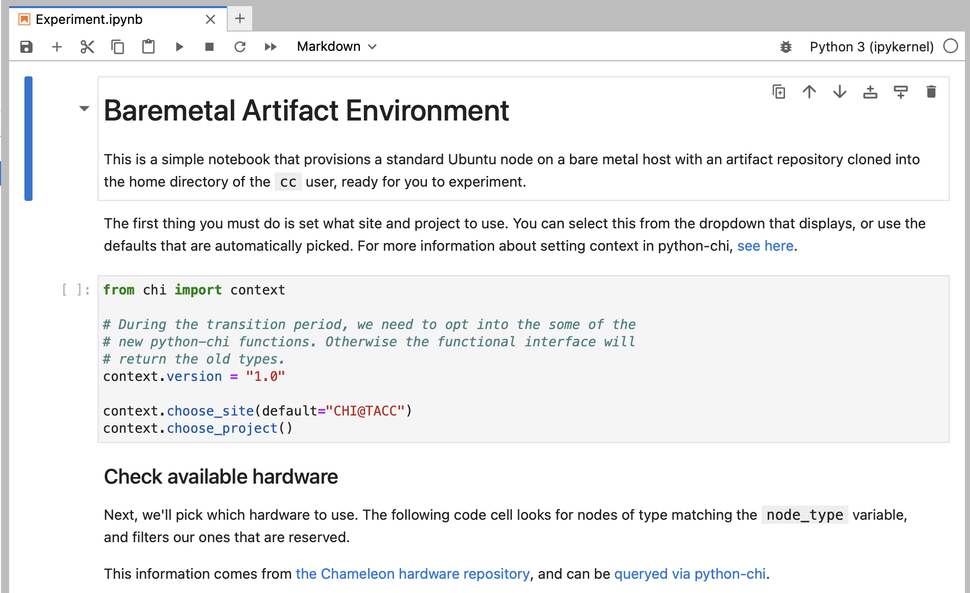Collapse the Baremetal Artifact Environment heading
Image resolution: width=970 pixels, height=593 pixels.
point(84,108)
